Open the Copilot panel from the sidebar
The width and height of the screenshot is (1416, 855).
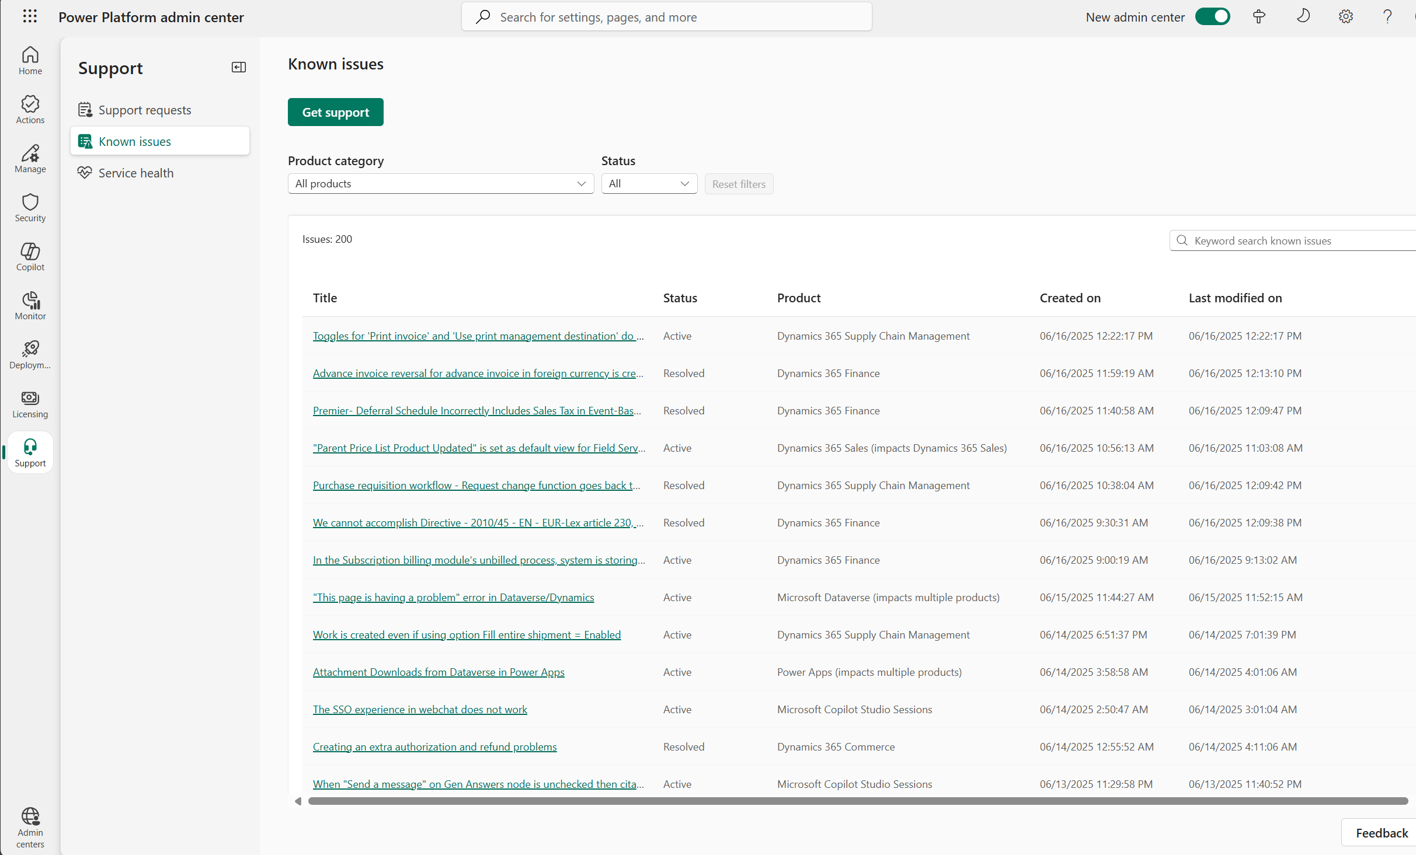[x=30, y=256]
